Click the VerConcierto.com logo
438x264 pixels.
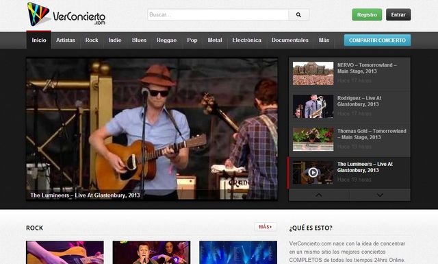pyautogui.click(x=66, y=14)
